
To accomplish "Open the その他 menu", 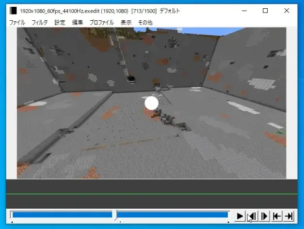I will click(x=145, y=22).
